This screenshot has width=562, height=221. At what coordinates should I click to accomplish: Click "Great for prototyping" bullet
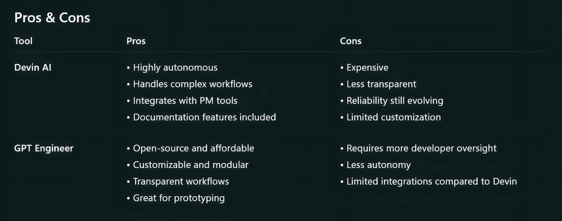coord(178,198)
